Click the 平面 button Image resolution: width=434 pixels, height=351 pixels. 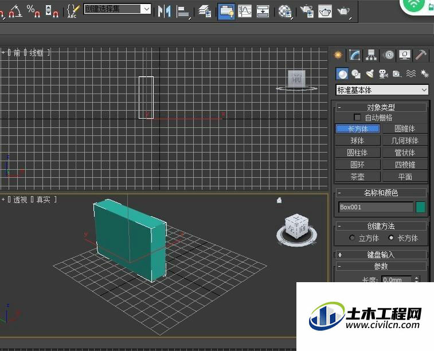click(x=405, y=177)
